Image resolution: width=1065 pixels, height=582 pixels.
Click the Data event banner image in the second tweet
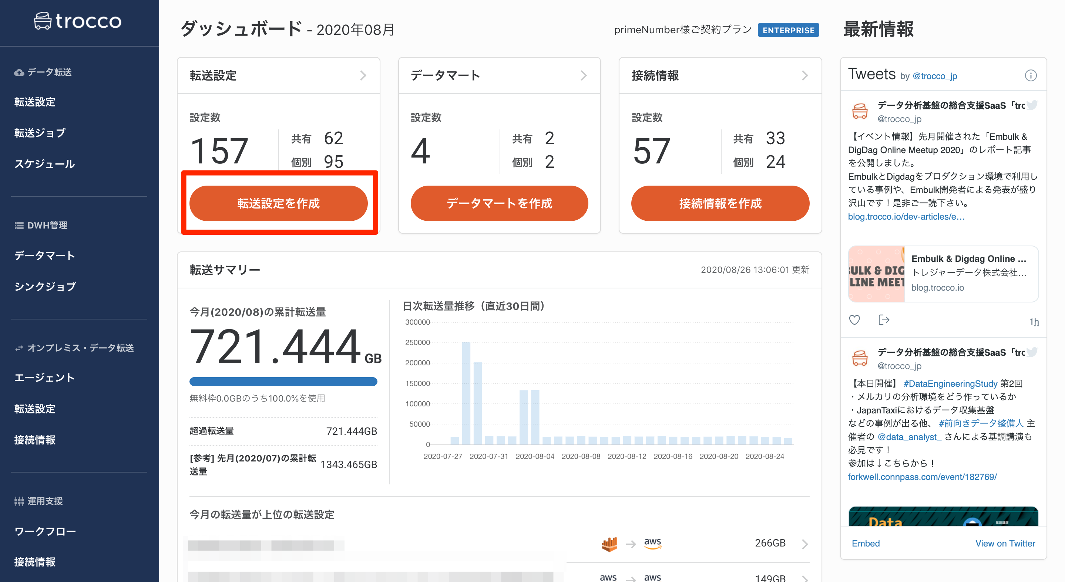pyautogui.click(x=943, y=516)
